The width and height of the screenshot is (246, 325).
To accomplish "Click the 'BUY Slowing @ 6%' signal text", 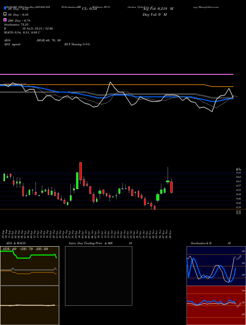I will (77, 44).
